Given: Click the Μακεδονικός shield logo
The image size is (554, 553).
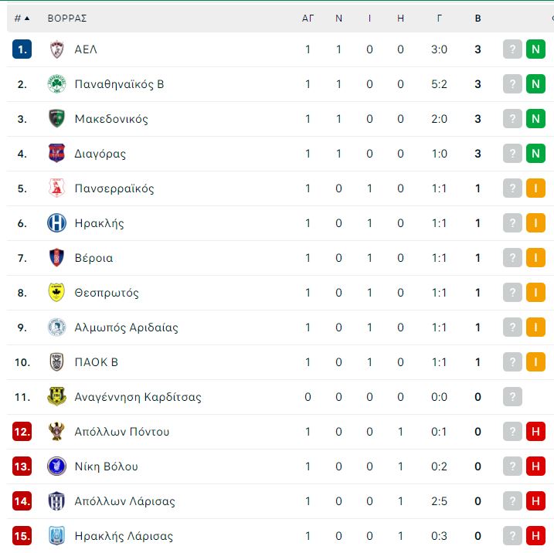Looking at the screenshot, I should coord(56,119).
